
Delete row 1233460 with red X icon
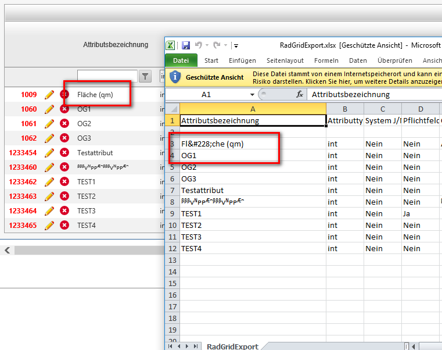point(64,167)
